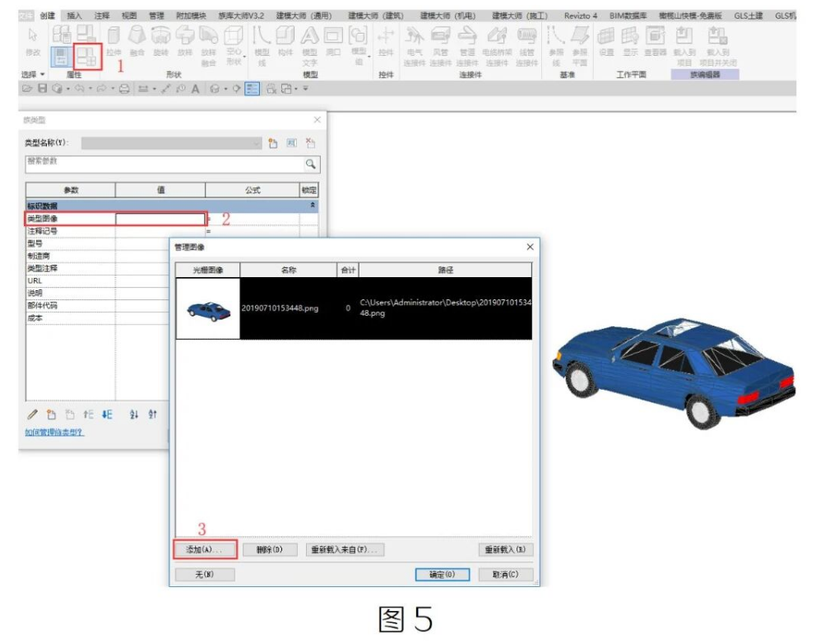Expand the 选择 dropdown under Modify
Image resolution: width=830 pixels, height=643 pixels.
click(x=33, y=75)
